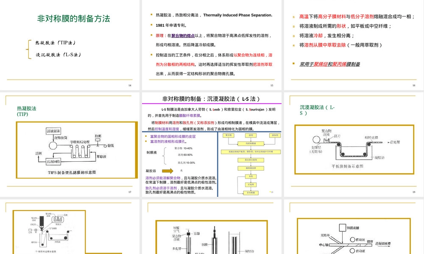Click the 萃取液 label in TIPS diagram
Image resolution: width=424 pixels, height=254 pixels.
click(101, 157)
